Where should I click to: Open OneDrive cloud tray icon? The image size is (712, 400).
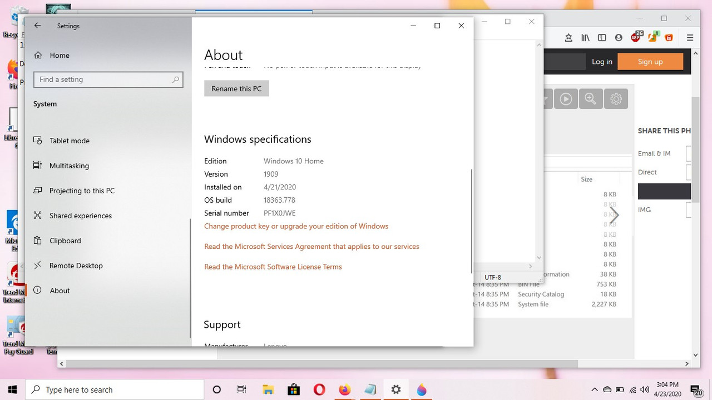coord(607,389)
